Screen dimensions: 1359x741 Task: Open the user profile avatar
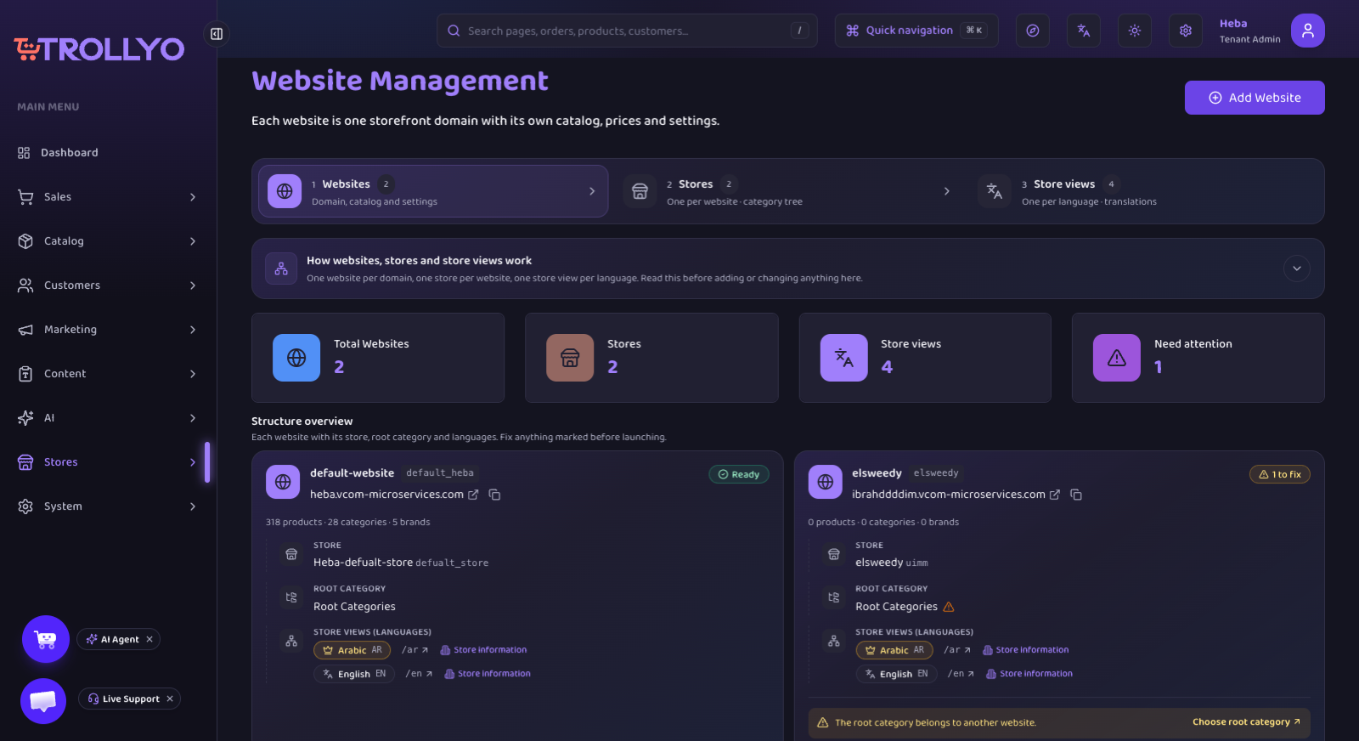point(1308,31)
